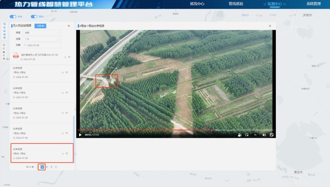330x187 pixels.
Task: Open the 系统管理 menu tab
Action: click(313, 4)
